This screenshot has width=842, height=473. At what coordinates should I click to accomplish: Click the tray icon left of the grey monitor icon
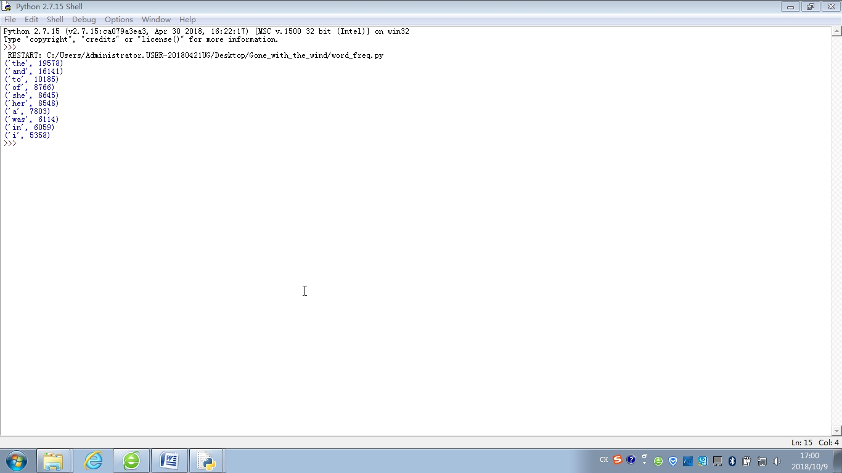pyautogui.click(x=703, y=461)
